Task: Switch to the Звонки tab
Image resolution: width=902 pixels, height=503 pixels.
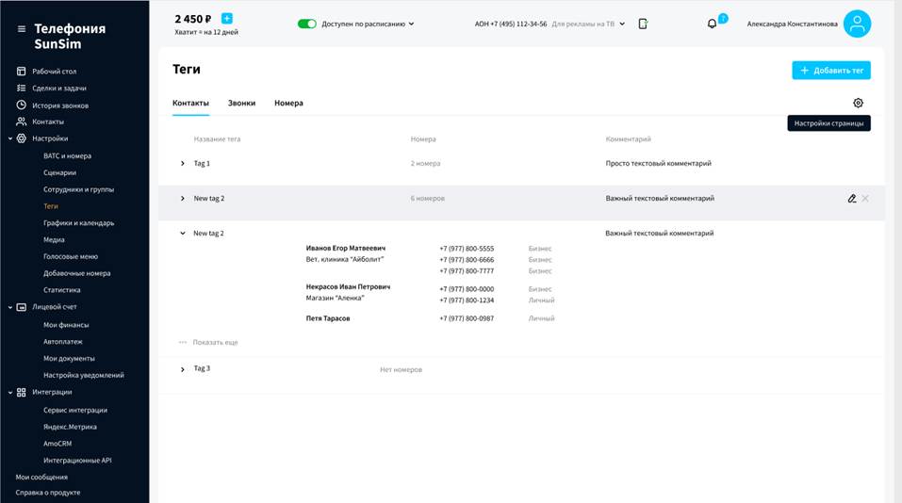Action: 241,103
